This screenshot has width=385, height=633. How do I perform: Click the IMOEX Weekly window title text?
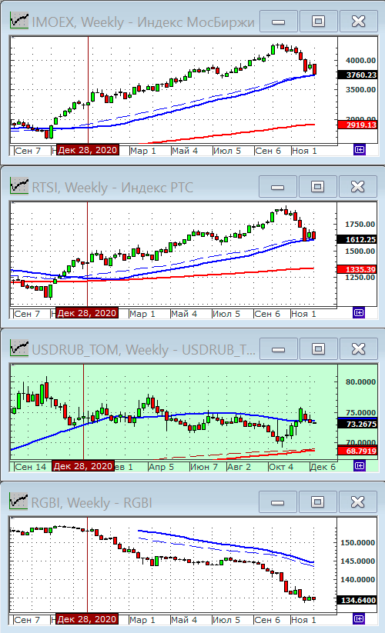coord(143,22)
